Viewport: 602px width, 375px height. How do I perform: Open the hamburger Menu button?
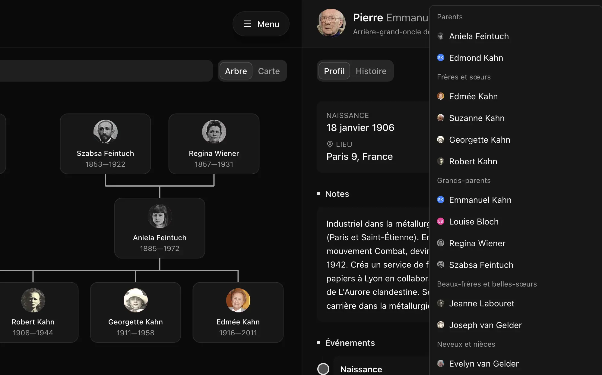coord(261,24)
